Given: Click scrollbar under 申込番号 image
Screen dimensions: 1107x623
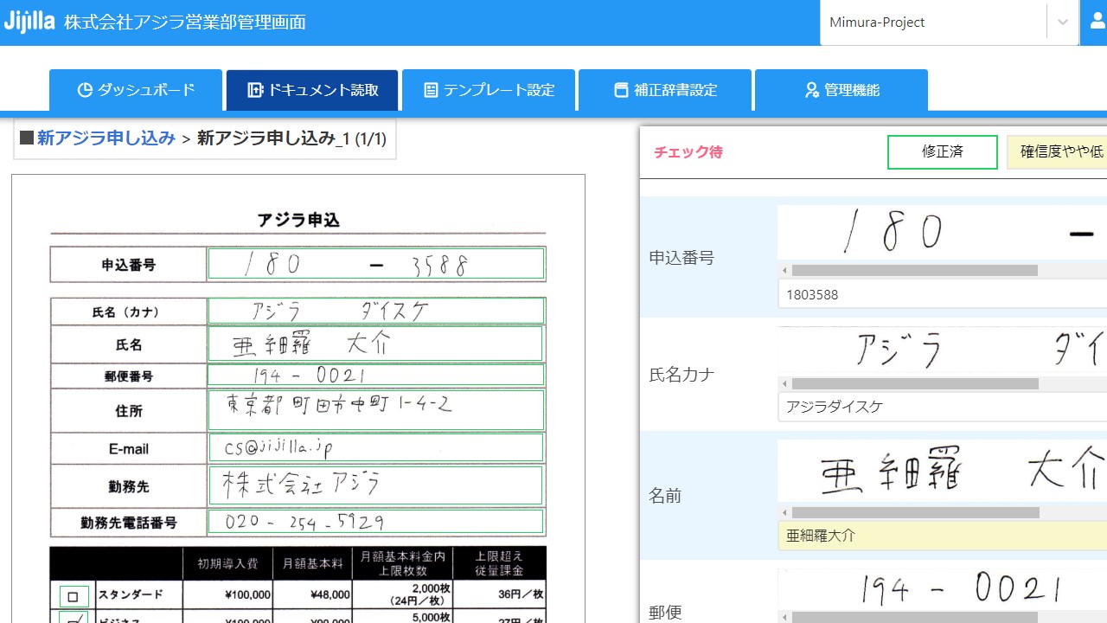Looking at the screenshot, I should pos(914,270).
